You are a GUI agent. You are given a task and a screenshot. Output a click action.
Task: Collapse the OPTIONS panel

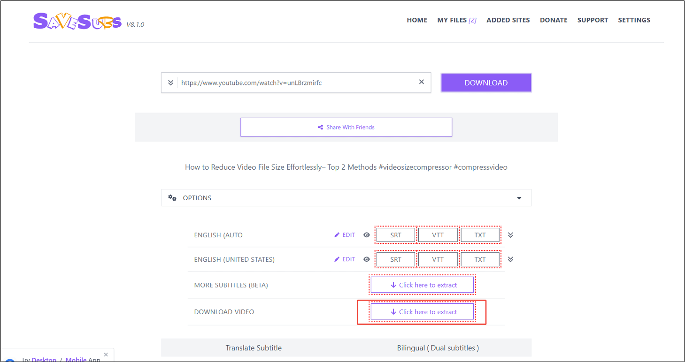(519, 197)
